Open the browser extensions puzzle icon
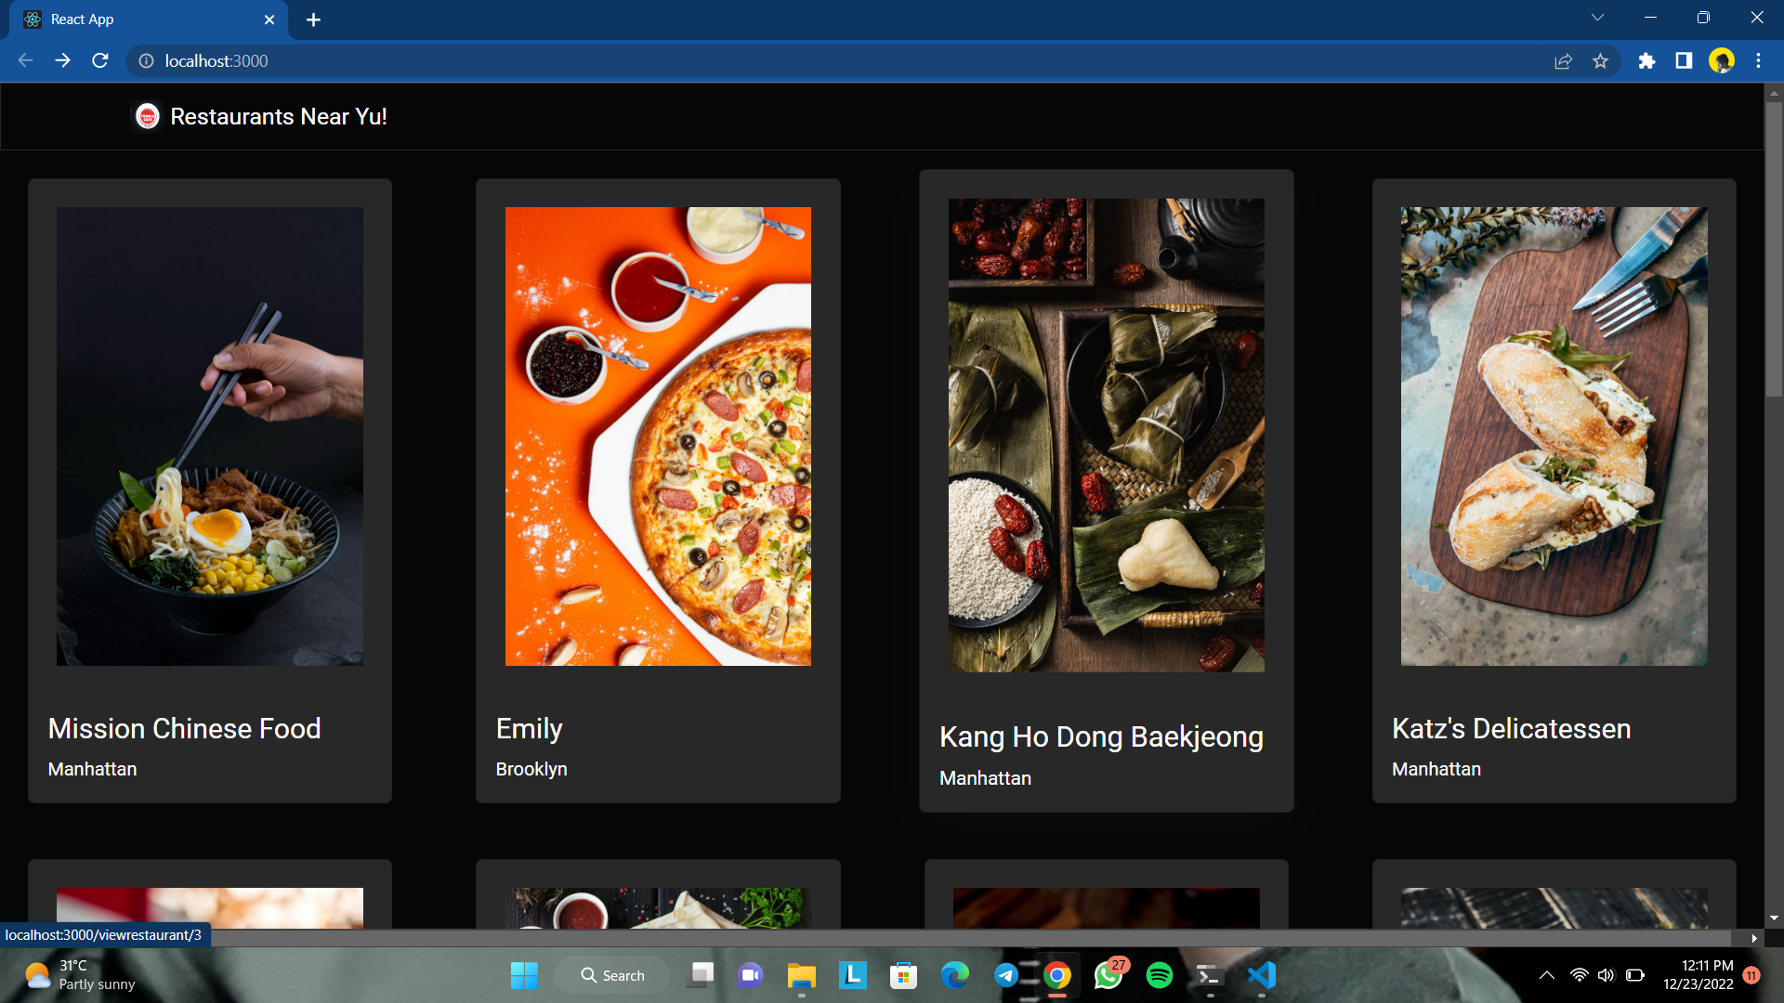This screenshot has width=1784, height=1003. (1647, 60)
